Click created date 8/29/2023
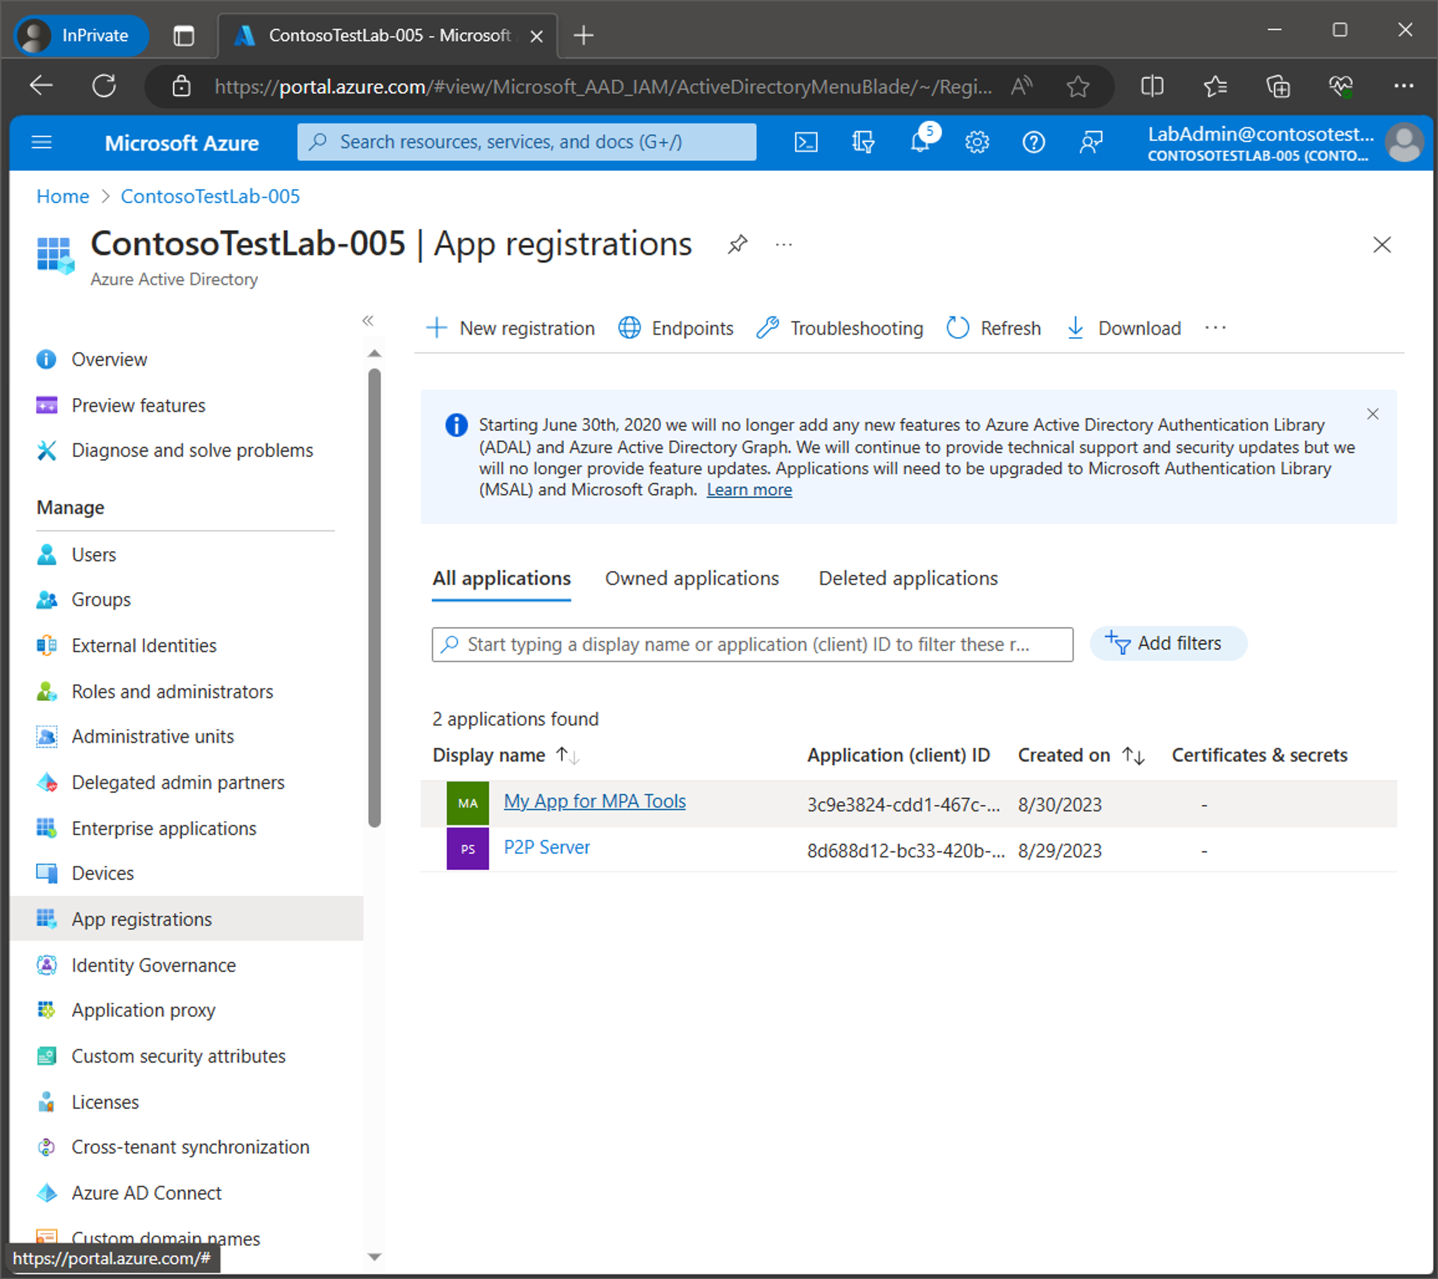 click(1059, 851)
